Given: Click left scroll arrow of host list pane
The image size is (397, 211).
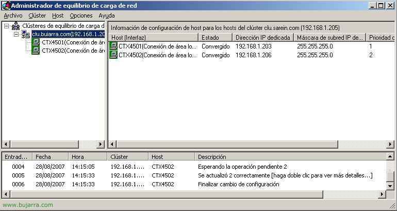Looking at the screenshot, I should pyautogui.click(x=113, y=144).
